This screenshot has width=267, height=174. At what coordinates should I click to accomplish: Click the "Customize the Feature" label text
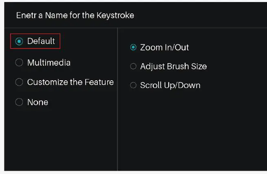(x=70, y=82)
